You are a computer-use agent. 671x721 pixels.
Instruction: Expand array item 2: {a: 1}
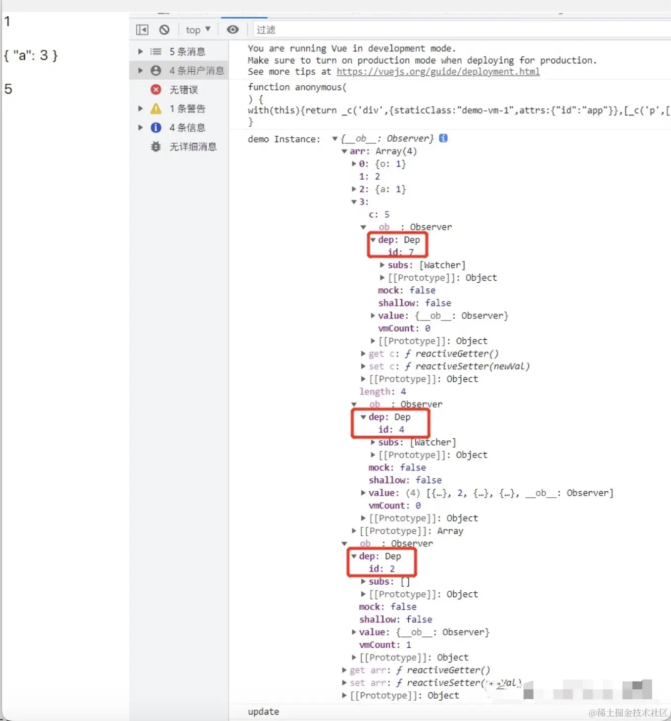[354, 189]
